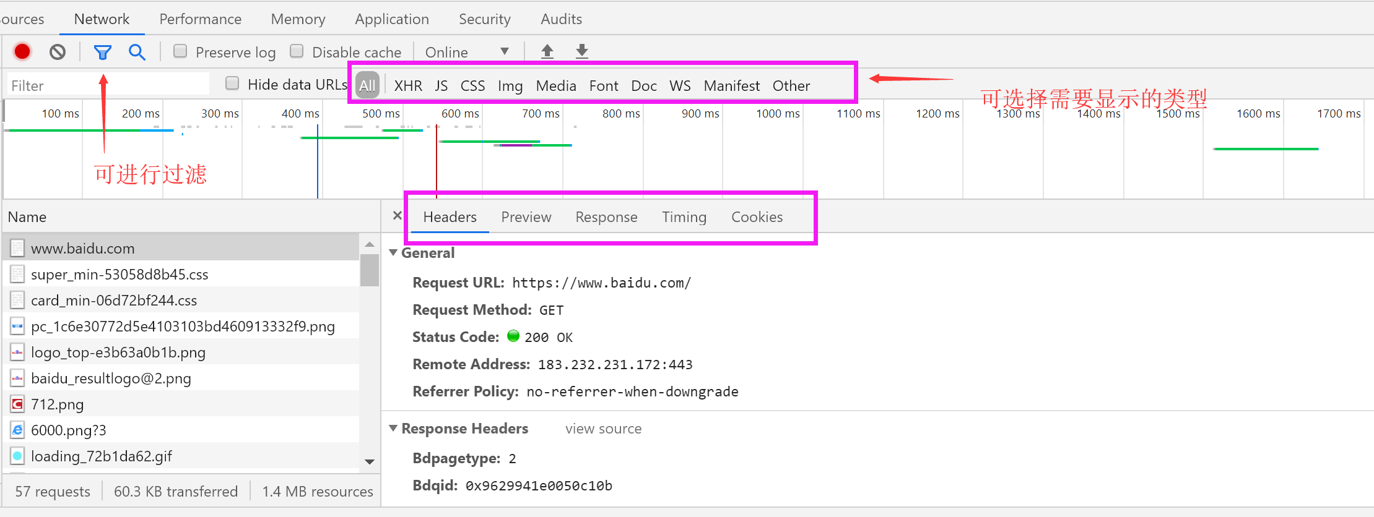This screenshot has width=1374, height=517.
Task: Close the request details pane
Action: tap(398, 216)
